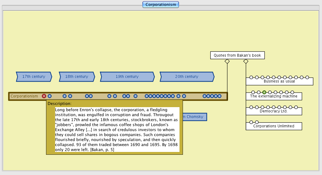The height and width of the screenshot is (175, 322).
Task: Select blue marker right after the red marker
Action: click(x=49, y=96)
